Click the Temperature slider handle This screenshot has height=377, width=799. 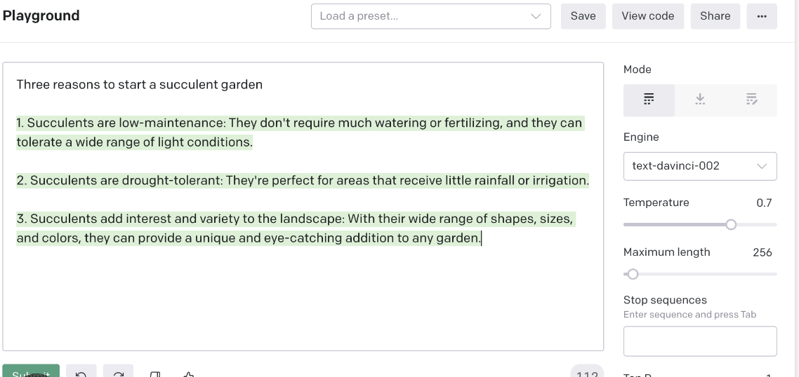tap(731, 224)
